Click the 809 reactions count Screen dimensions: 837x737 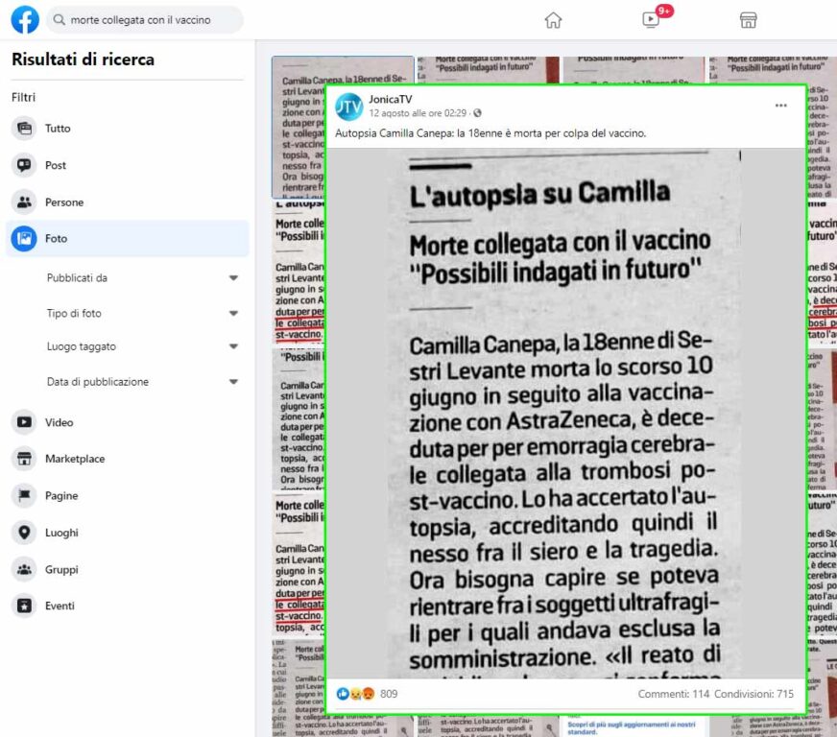pos(389,694)
